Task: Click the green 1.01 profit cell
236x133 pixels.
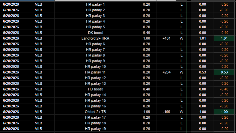Action: (x=224, y=38)
